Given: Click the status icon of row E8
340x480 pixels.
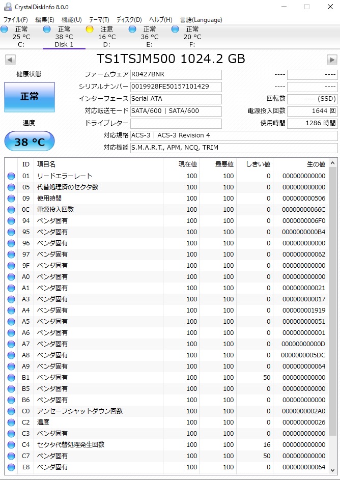Looking at the screenshot, I should pos(11,467).
